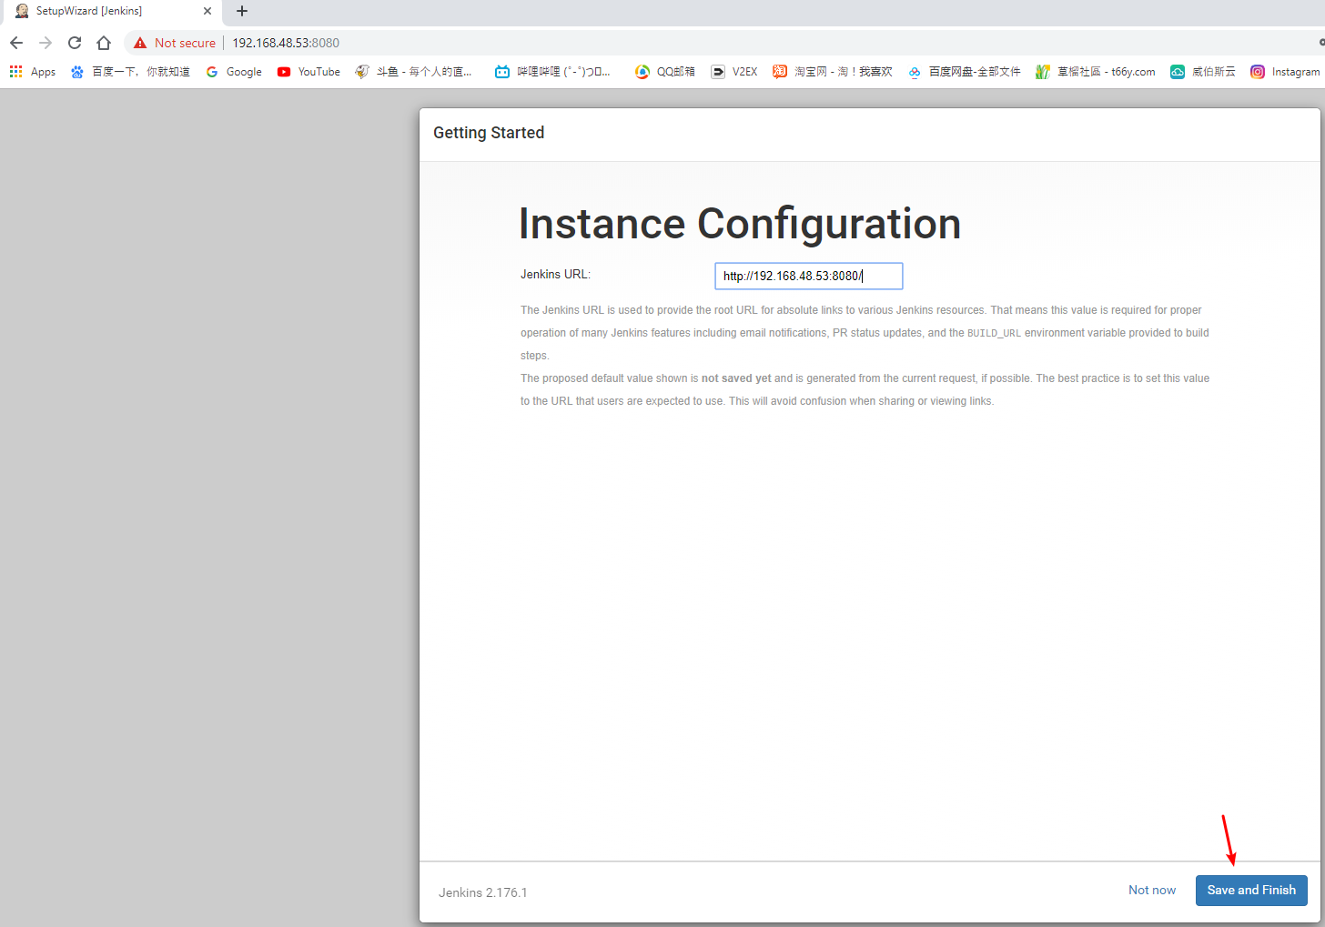
Task: Open the 威伯斯云 bookmark
Action: click(1203, 72)
